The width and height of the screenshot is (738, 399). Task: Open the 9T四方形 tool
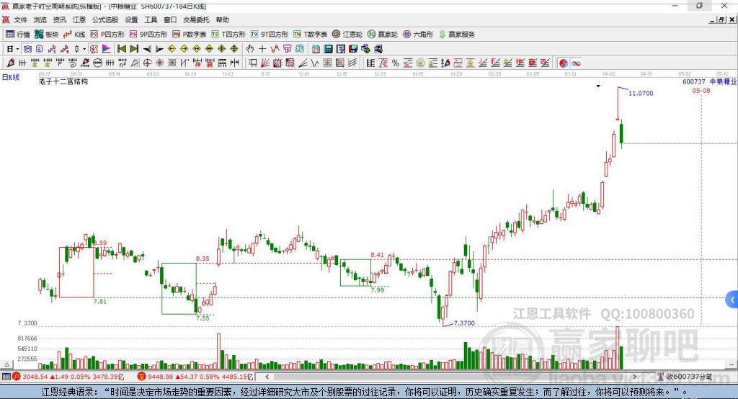point(270,35)
